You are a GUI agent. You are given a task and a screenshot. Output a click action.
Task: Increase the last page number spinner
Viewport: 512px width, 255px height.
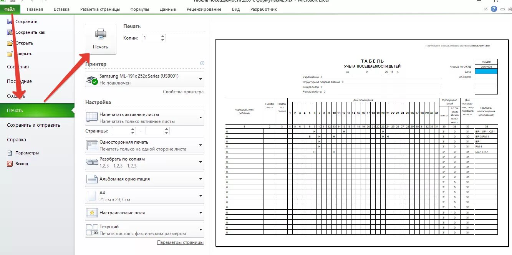tap(167, 129)
